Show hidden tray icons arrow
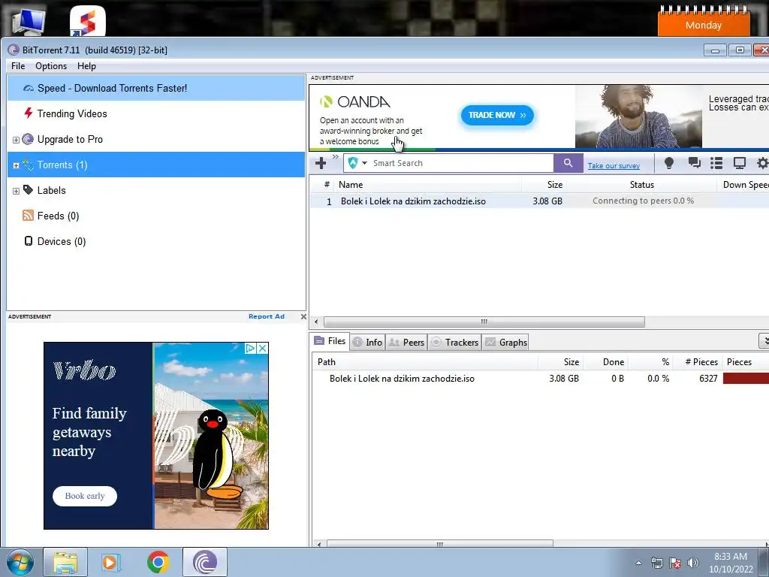The image size is (769, 577). tap(638, 563)
